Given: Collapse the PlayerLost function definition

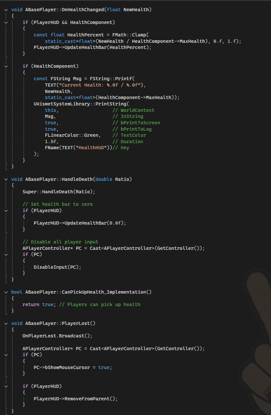Looking at the screenshot, I should pos(6,323).
